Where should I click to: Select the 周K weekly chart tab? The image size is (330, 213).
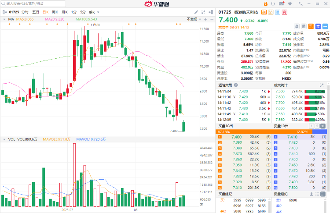tap(55, 12)
